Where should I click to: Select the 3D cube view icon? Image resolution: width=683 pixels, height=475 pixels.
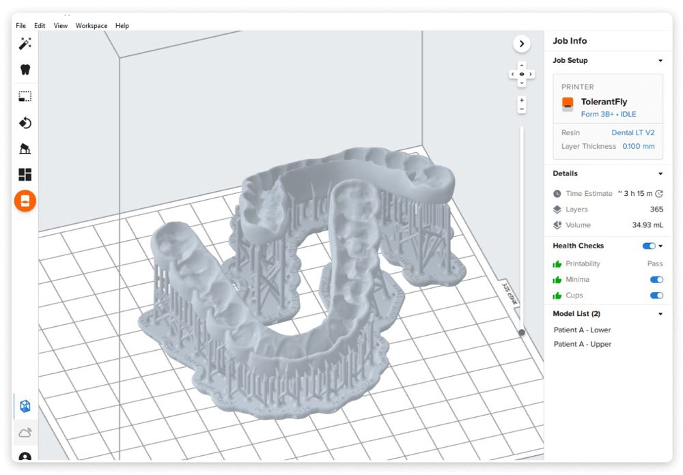(x=25, y=406)
